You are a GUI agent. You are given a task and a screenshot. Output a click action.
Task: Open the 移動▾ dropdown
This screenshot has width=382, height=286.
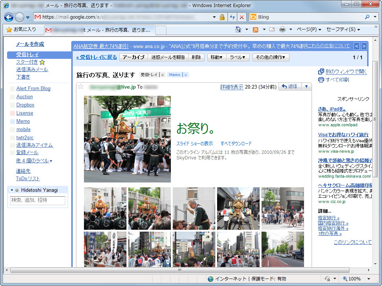[x=217, y=57]
